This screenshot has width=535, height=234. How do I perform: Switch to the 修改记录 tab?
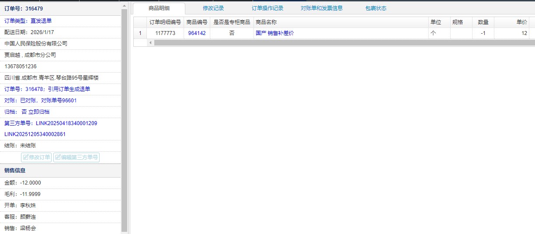tap(213, 8)
